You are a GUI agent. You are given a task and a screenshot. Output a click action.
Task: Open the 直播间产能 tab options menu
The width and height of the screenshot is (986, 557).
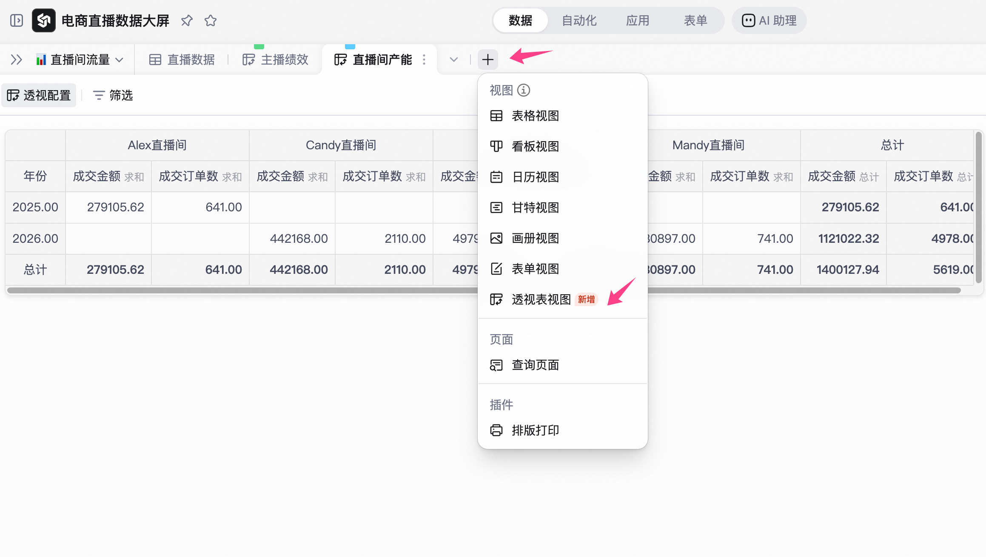point(424,60)
